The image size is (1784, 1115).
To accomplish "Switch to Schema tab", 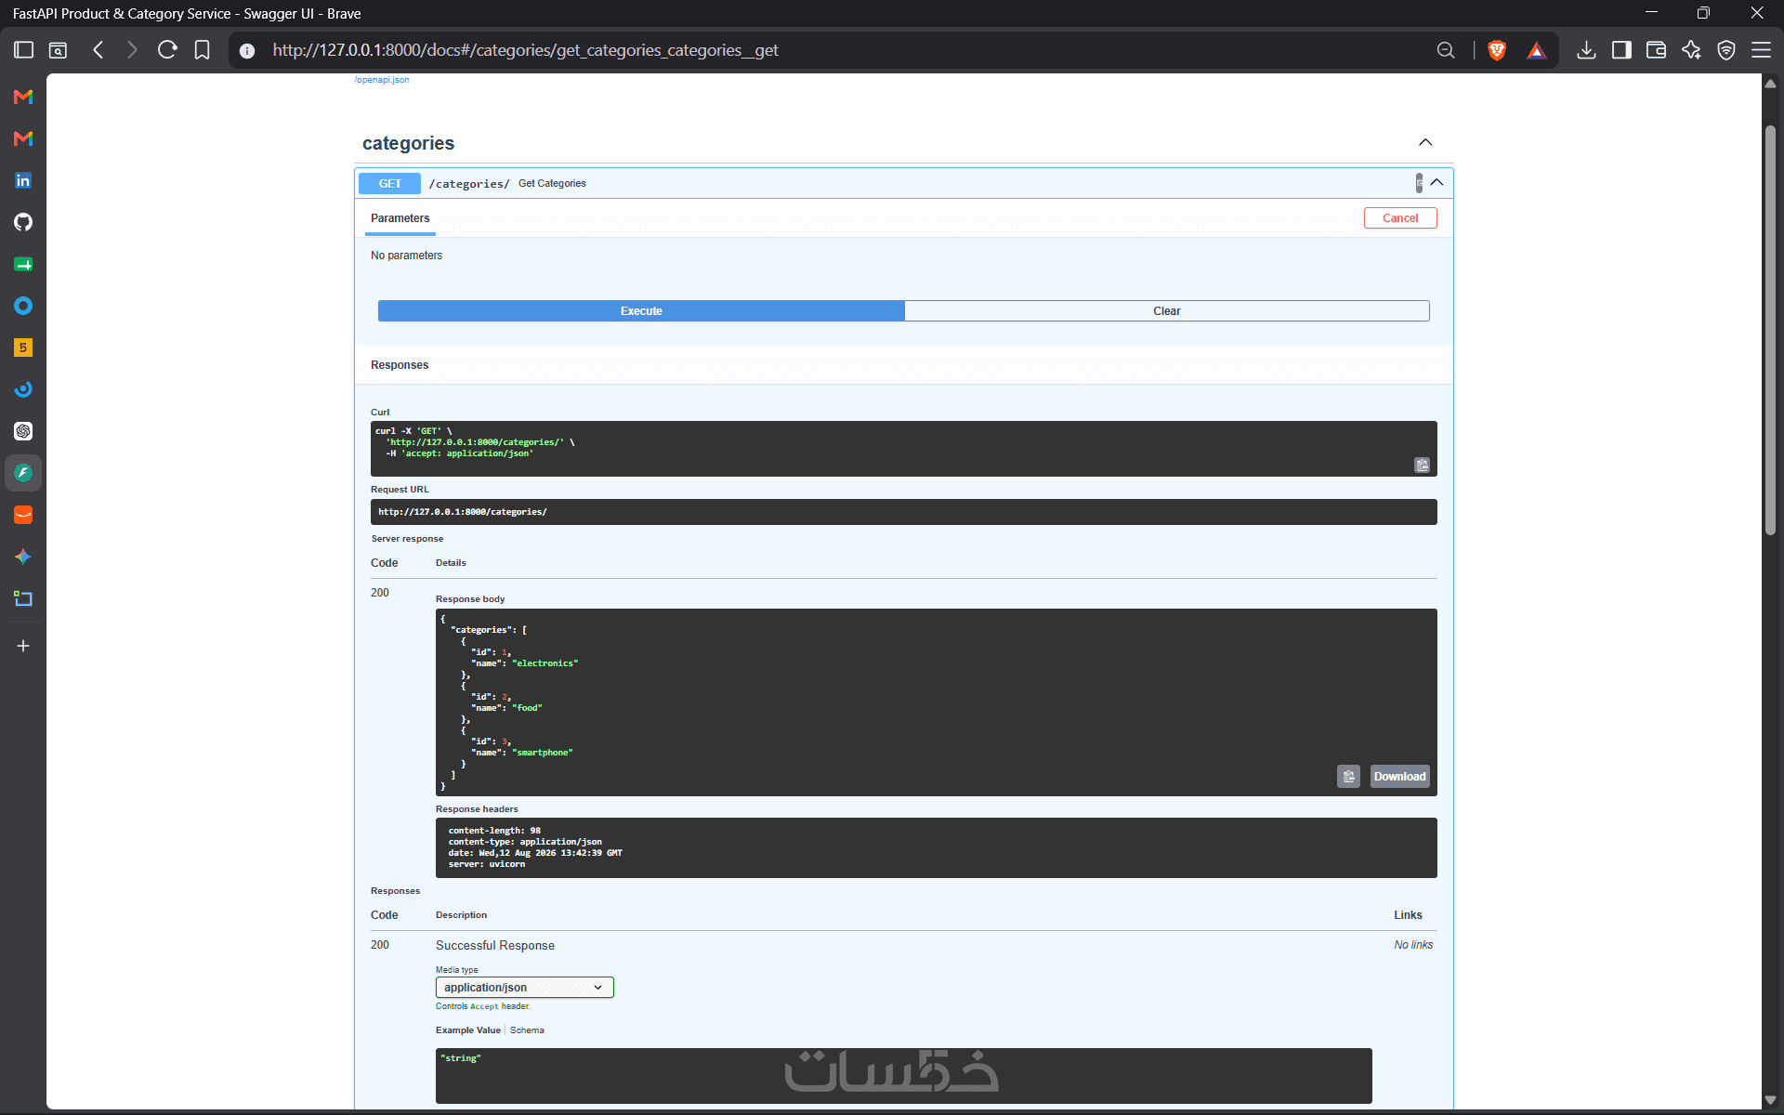I will click(527, 1030).
